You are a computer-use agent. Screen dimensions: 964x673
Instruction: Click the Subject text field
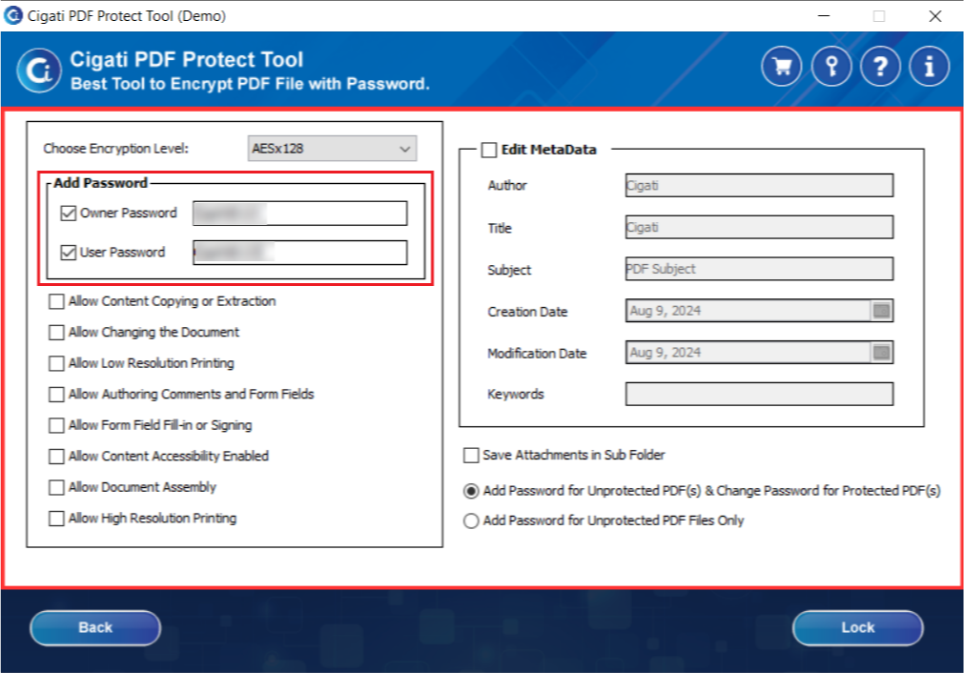click(759, 269)
